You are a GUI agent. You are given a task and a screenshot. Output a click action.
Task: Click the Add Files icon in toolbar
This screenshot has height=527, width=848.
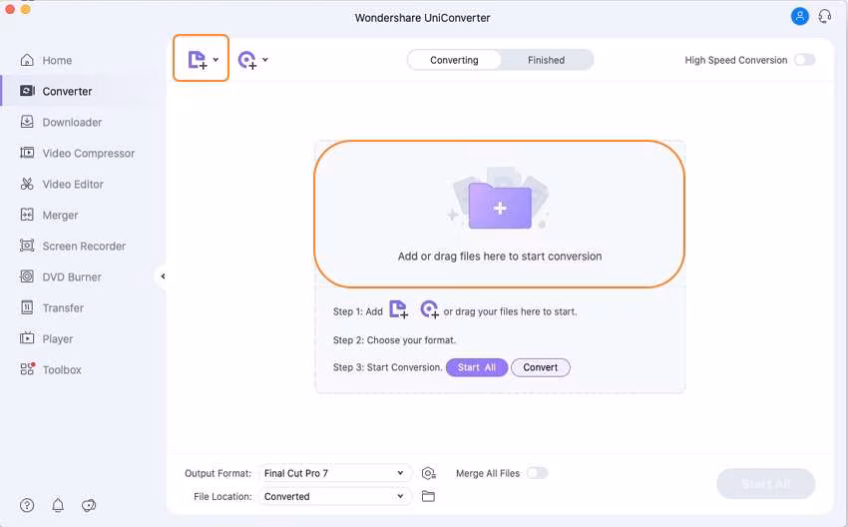point(198,60)
